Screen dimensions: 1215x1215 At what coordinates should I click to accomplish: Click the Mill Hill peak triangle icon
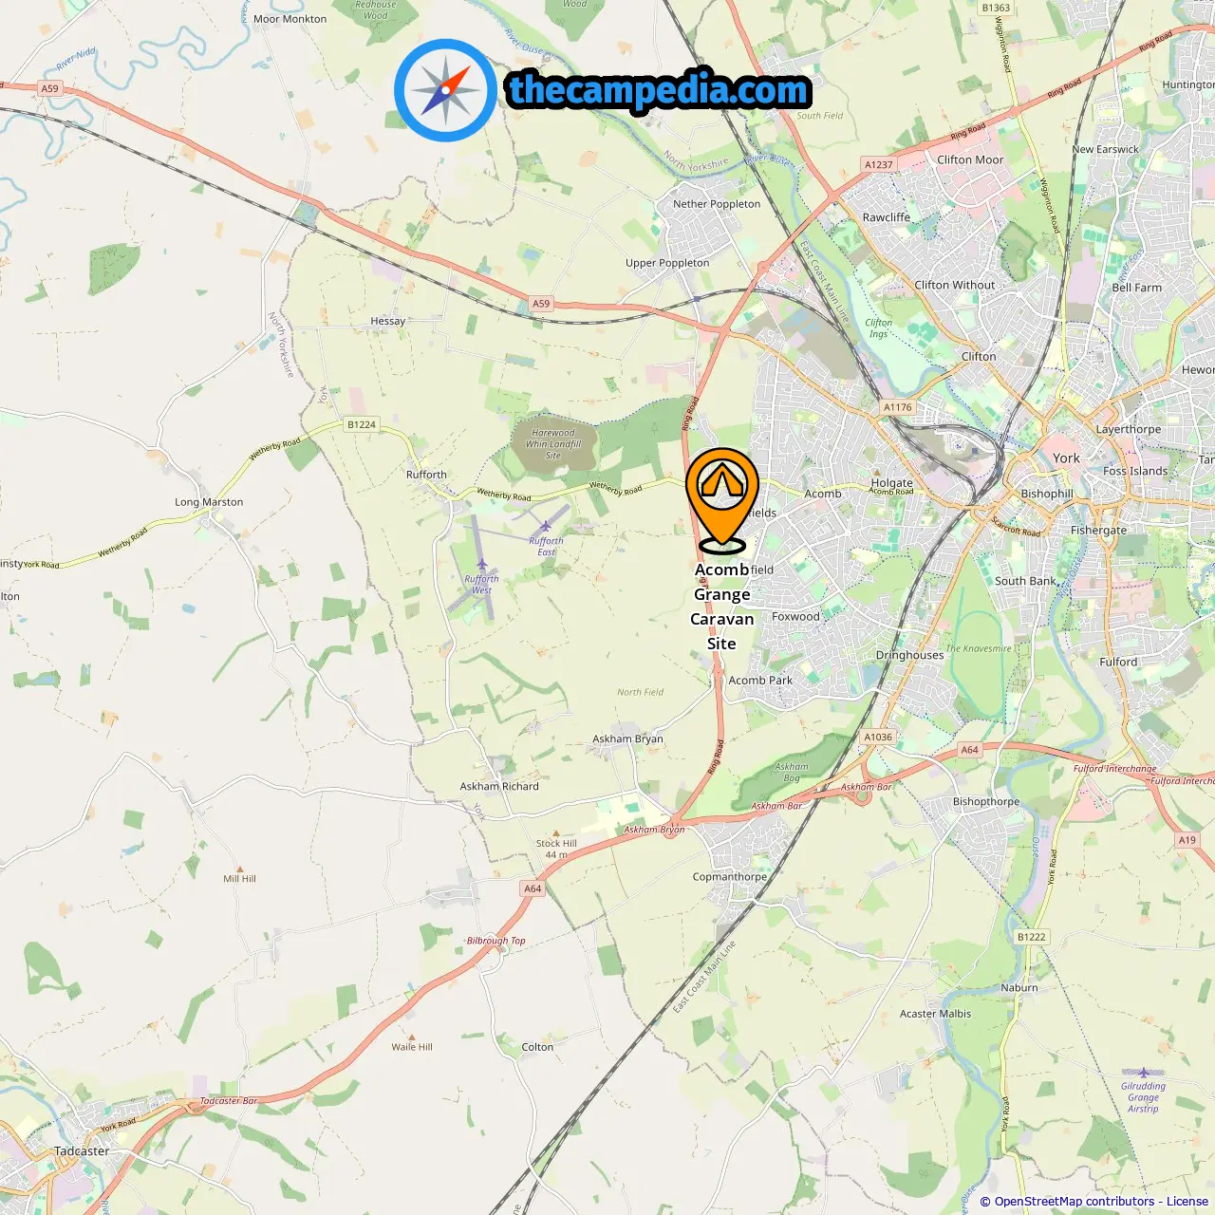pos(239,869)
